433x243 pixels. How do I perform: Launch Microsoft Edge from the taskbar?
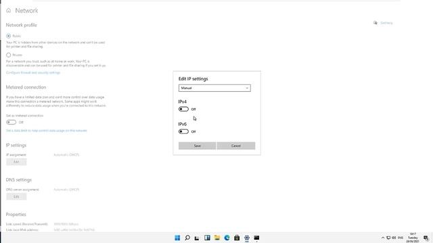click(x=227, y=238)
